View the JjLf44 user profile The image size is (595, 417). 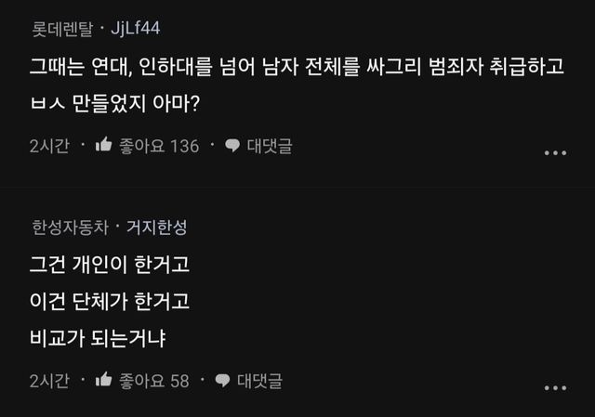point(136,29)
